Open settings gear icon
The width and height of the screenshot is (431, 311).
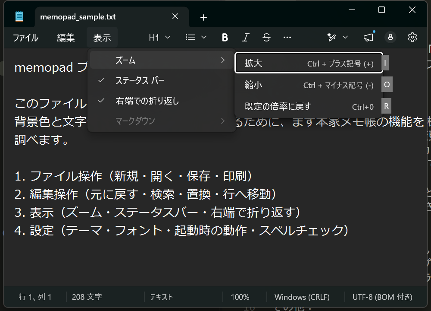pos(412,38)
